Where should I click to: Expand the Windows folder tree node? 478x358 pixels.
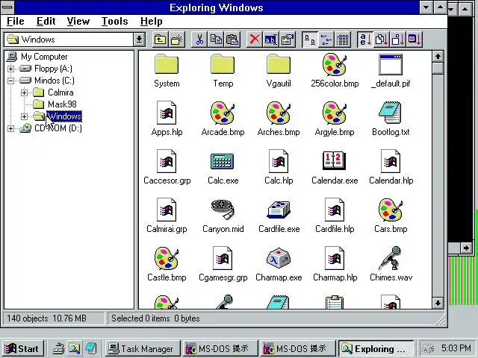[24, 116]
